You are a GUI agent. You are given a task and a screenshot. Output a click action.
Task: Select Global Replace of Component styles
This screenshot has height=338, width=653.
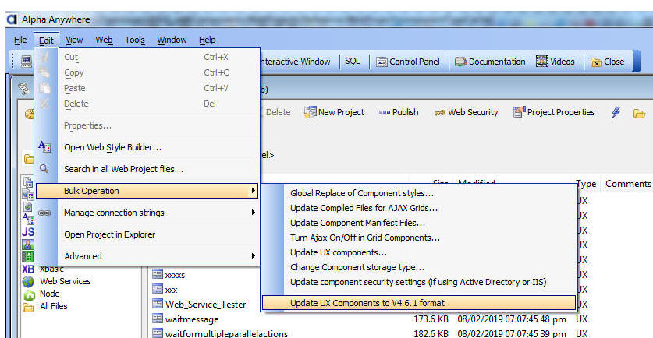click(362, 193)
